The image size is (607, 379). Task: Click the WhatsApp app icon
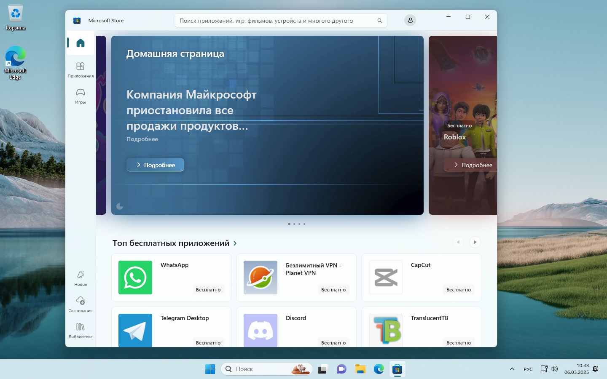(135, 278)
